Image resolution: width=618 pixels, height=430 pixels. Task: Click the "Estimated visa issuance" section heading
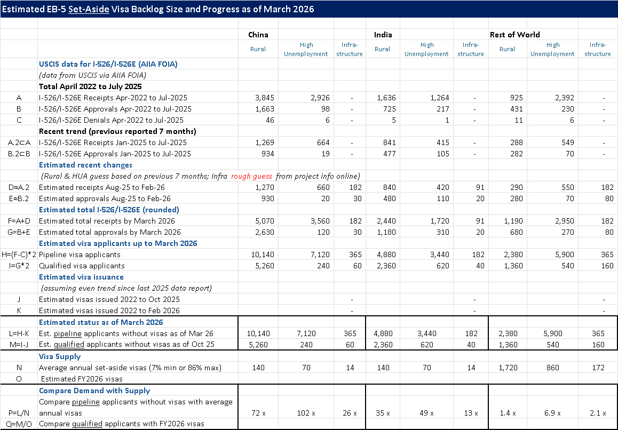point(81,277)
